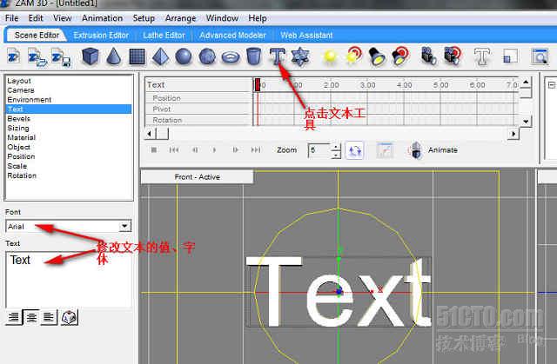
Task: Add a targeted spotlight
Action: click(400, 56)
